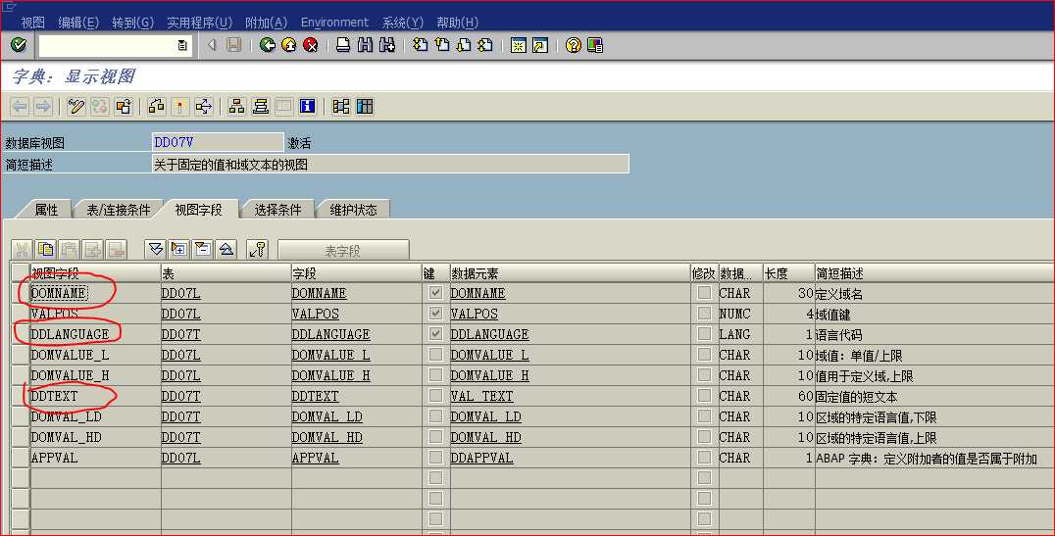Click the Copy icon in table toolbar
This screenshot has height=536, width=1055.
pyautogui.click(x=46, y=250)
